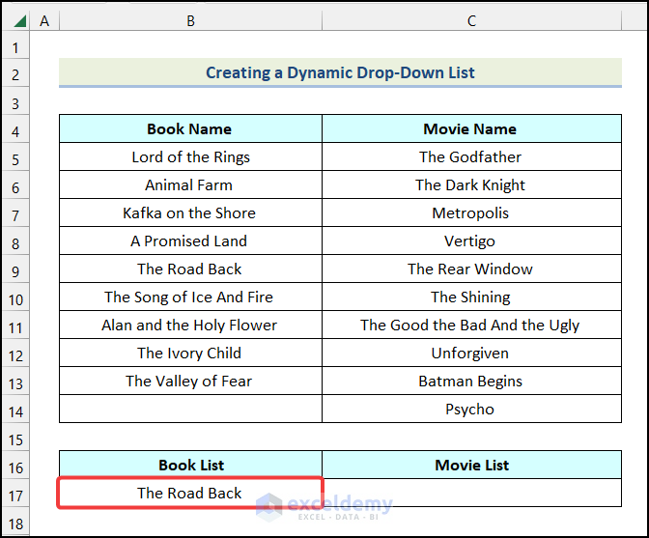Select row 4 header
The image size is (649, 538).
tap(15, 129)
